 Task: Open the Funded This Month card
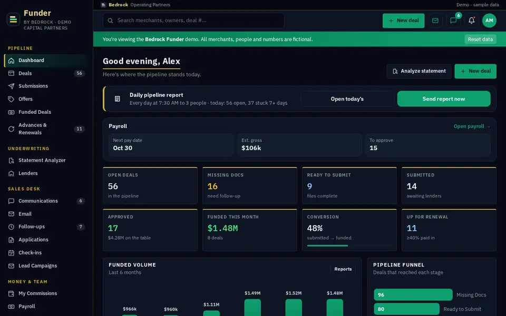(250, 230)
